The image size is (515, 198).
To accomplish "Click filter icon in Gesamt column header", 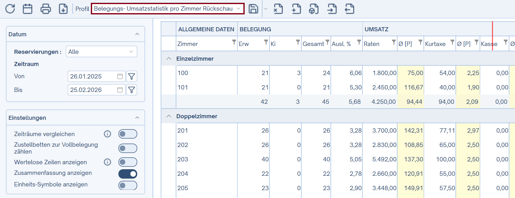I will coord(327,42).
